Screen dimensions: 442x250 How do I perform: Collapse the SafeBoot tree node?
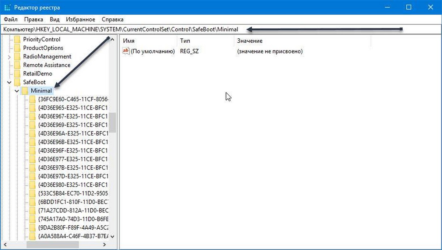pyautogui.click(x=9, y=82)
